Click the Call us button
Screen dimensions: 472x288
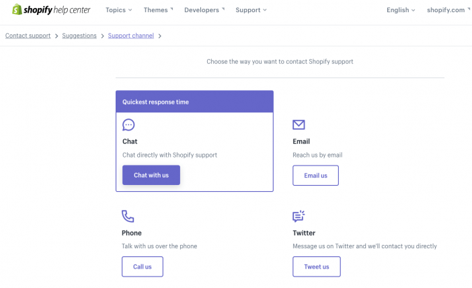143,266
